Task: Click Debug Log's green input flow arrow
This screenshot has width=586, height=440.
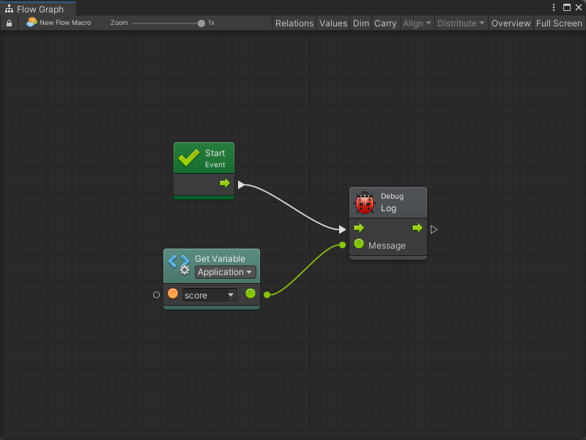Action: click(359, 228)
